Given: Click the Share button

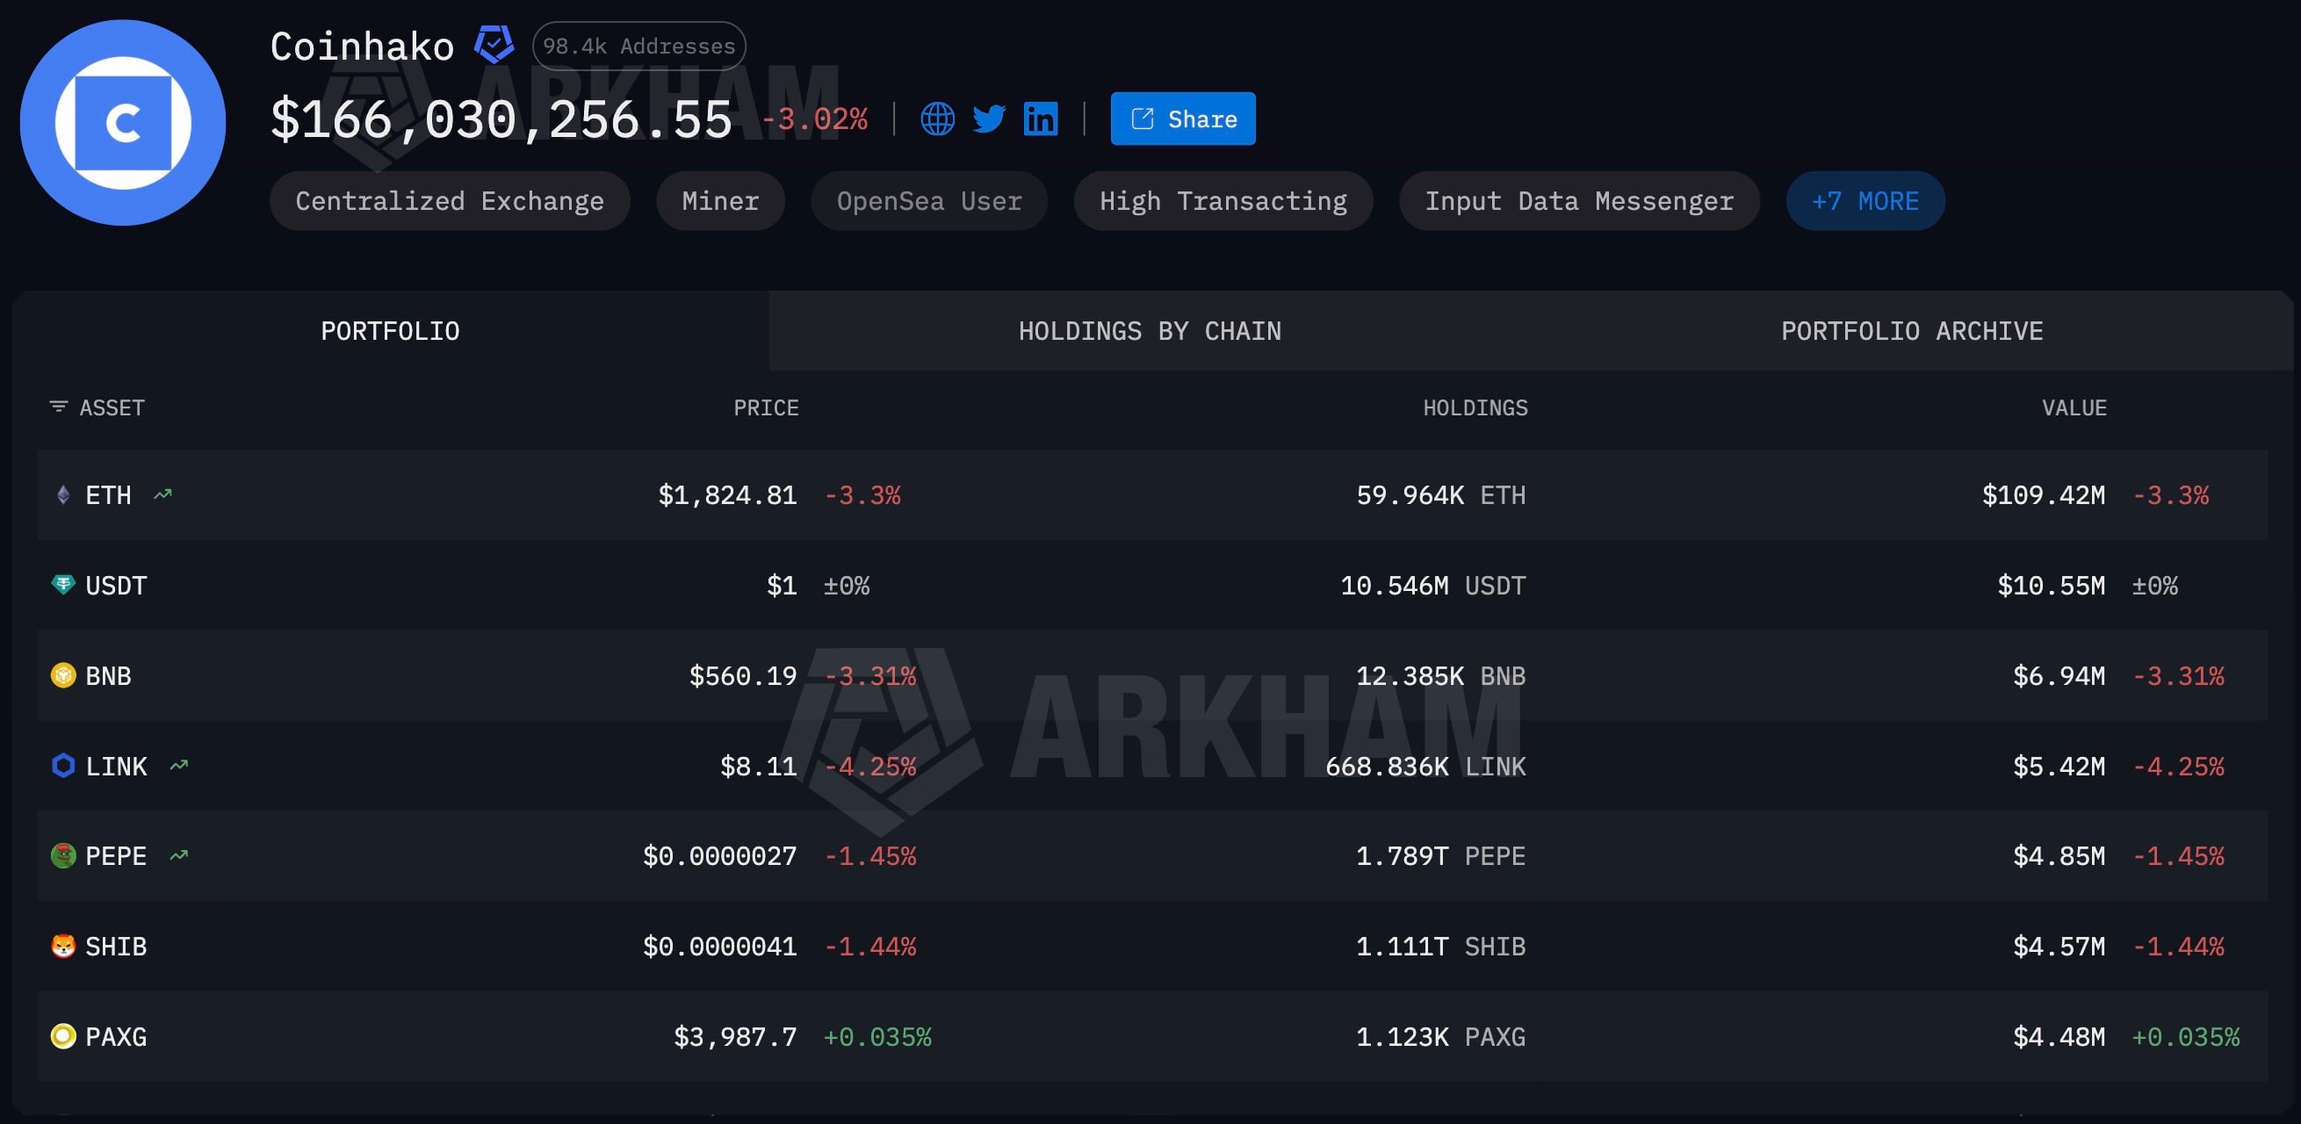Looking at the screenshot, I should [1183, 119].
